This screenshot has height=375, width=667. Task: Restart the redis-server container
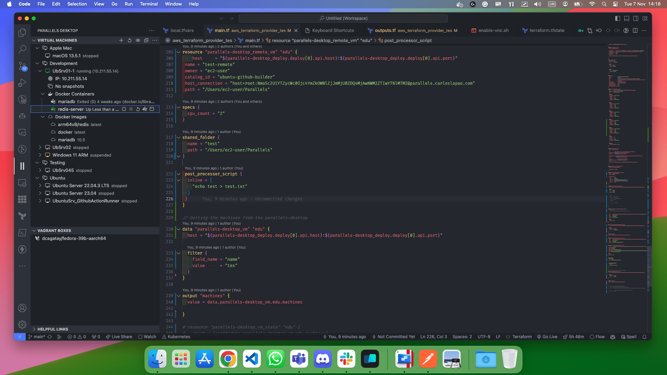pyautogui.click(x=138, y=109)
